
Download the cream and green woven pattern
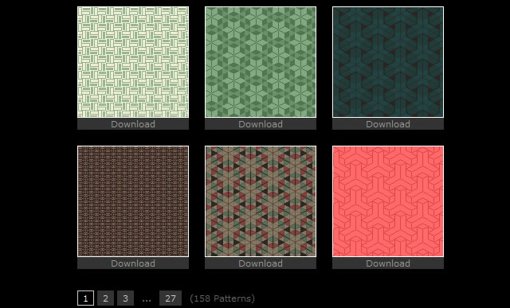[133, 124]
